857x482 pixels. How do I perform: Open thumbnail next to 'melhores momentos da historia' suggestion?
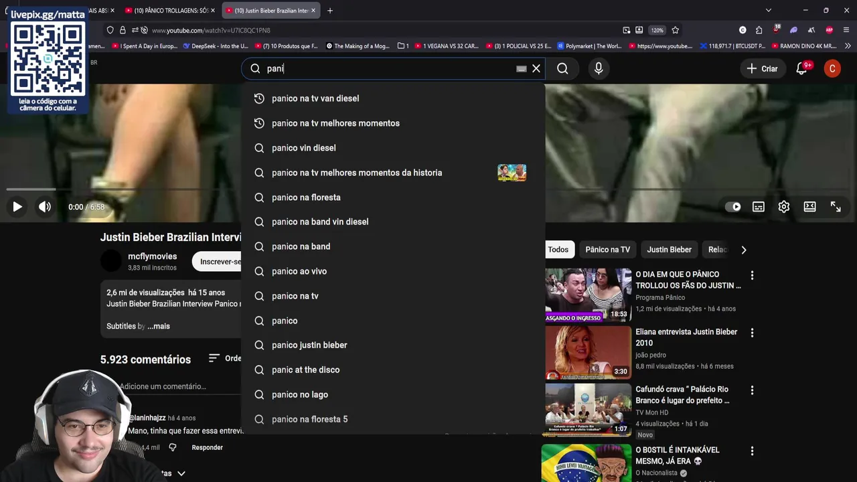(512, 173)
